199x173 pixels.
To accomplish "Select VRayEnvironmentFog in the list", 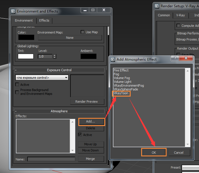I will pyautogui.click(x=129, y=86).
